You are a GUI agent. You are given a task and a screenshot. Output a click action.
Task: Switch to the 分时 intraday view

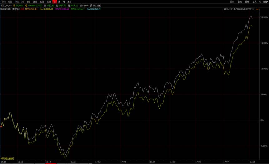(x=3, y=2)
